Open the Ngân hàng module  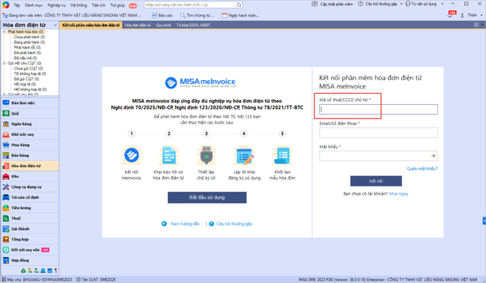(18, 123)
